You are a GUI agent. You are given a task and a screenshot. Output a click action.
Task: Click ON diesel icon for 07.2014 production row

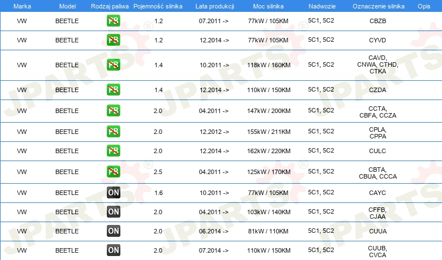click(113, 250)
